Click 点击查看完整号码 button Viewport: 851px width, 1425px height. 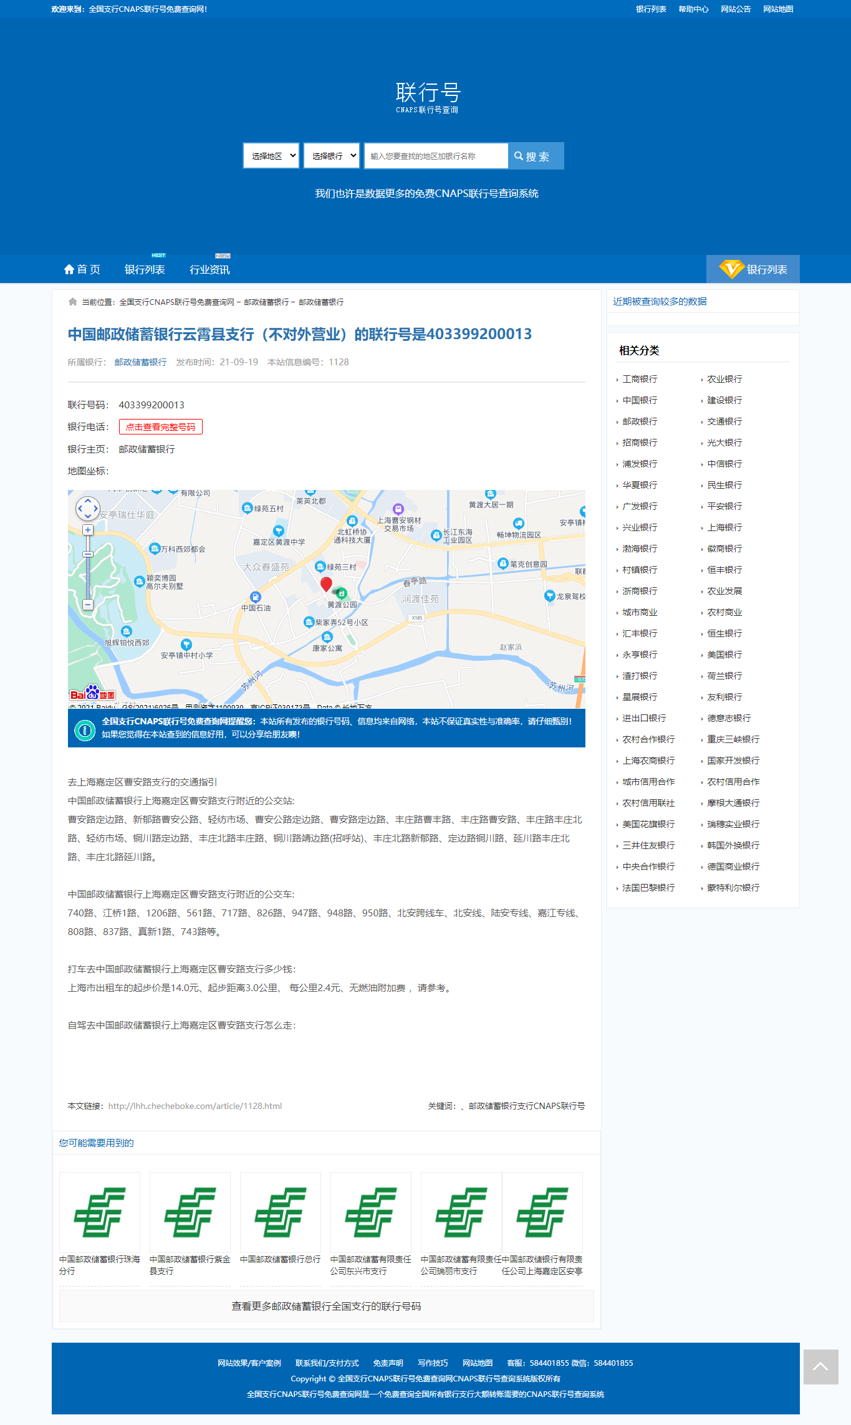(161, 427)
